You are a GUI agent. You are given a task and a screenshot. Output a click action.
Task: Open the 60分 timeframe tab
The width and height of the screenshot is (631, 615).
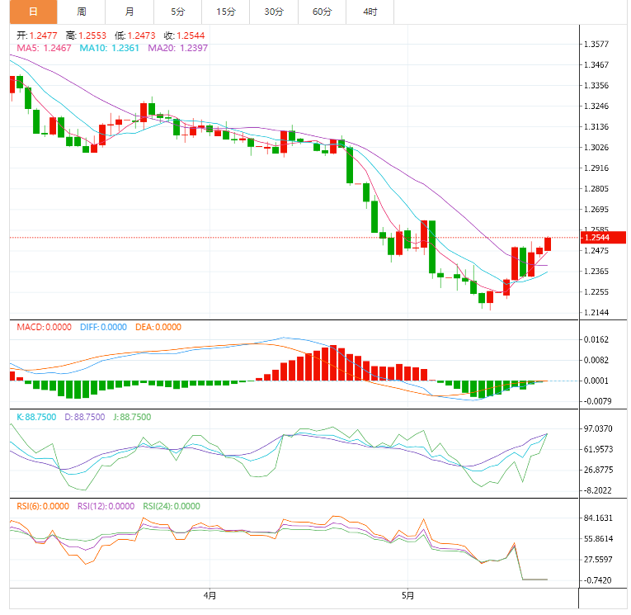322,12
